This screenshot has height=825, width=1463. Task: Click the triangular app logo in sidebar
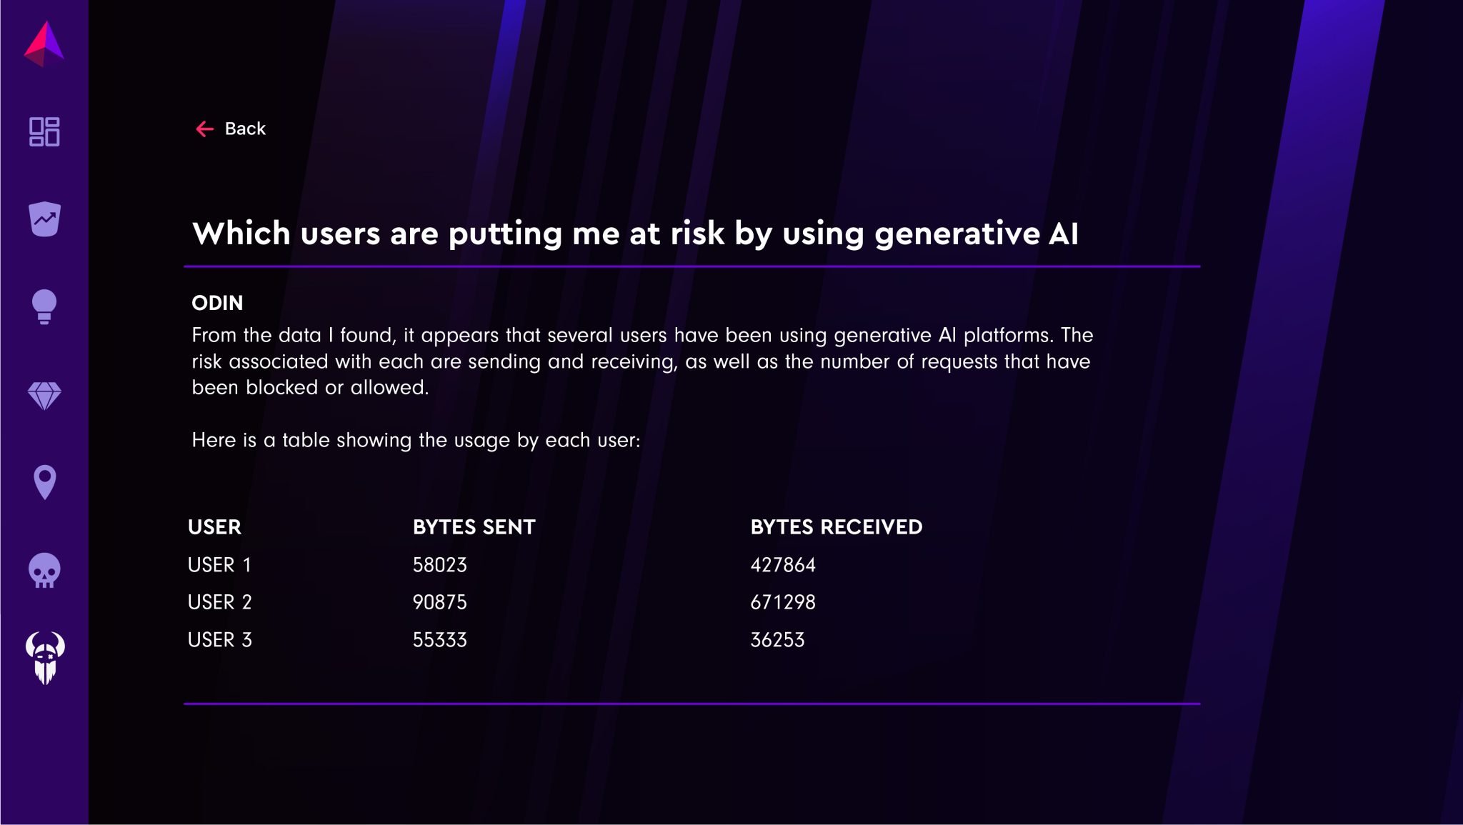coord(44,43)
